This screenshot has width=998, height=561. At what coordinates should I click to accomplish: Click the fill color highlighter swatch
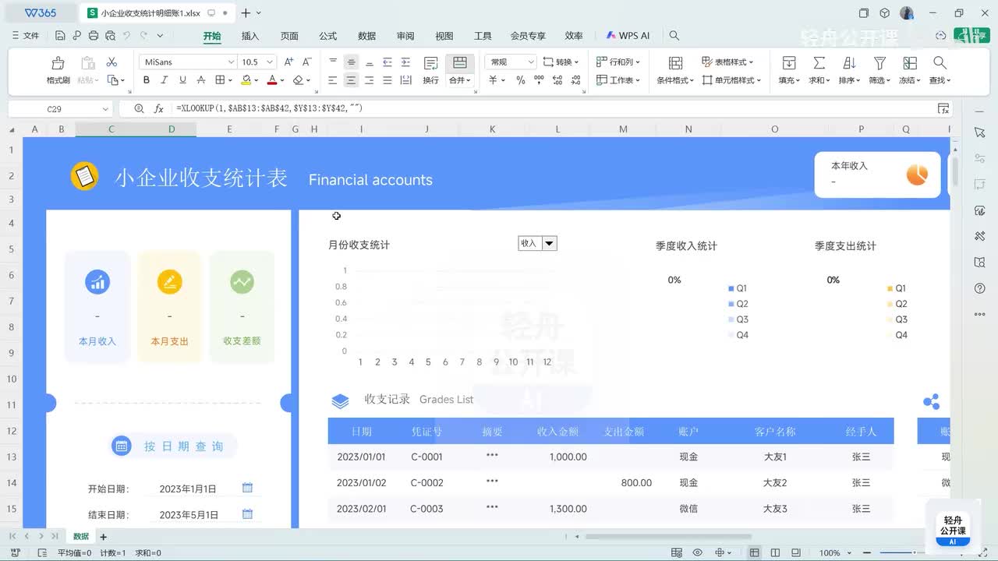click(246, 80)
